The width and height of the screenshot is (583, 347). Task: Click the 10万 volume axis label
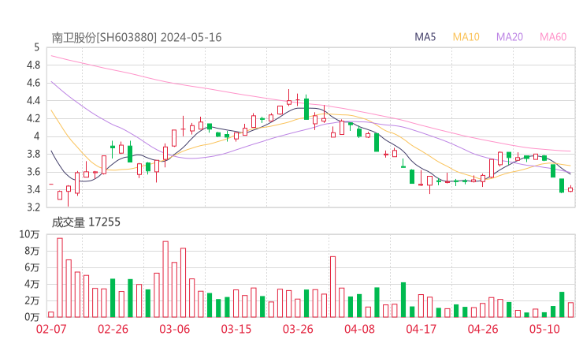click(29, 234)
